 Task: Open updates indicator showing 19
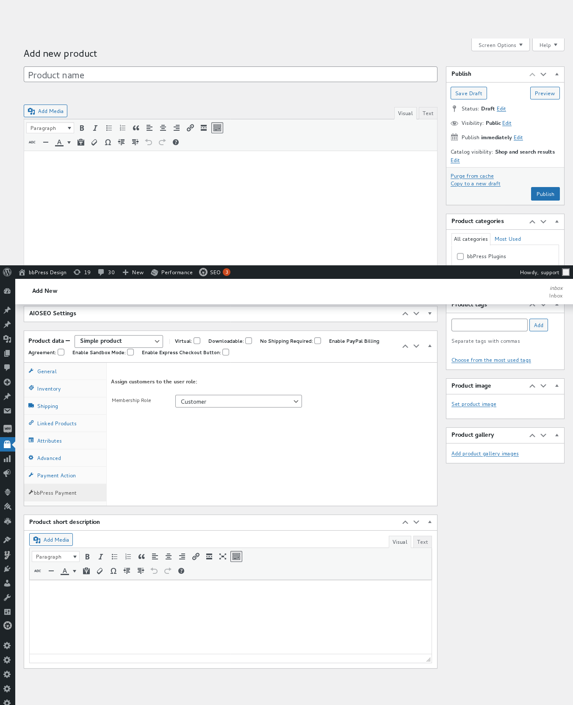[x=82, y=272]
